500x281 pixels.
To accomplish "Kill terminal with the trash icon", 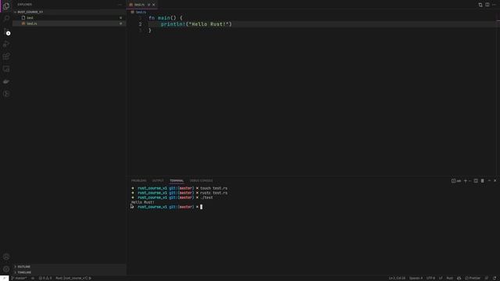I will point(483,180).
